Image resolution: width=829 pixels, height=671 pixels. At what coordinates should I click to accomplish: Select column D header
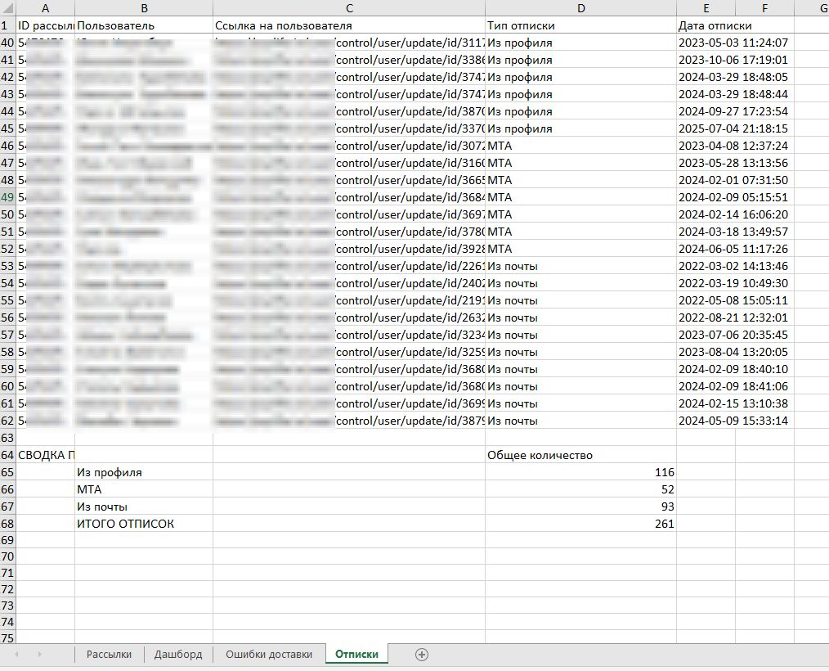pyautogui.click(x=580, y=8)
